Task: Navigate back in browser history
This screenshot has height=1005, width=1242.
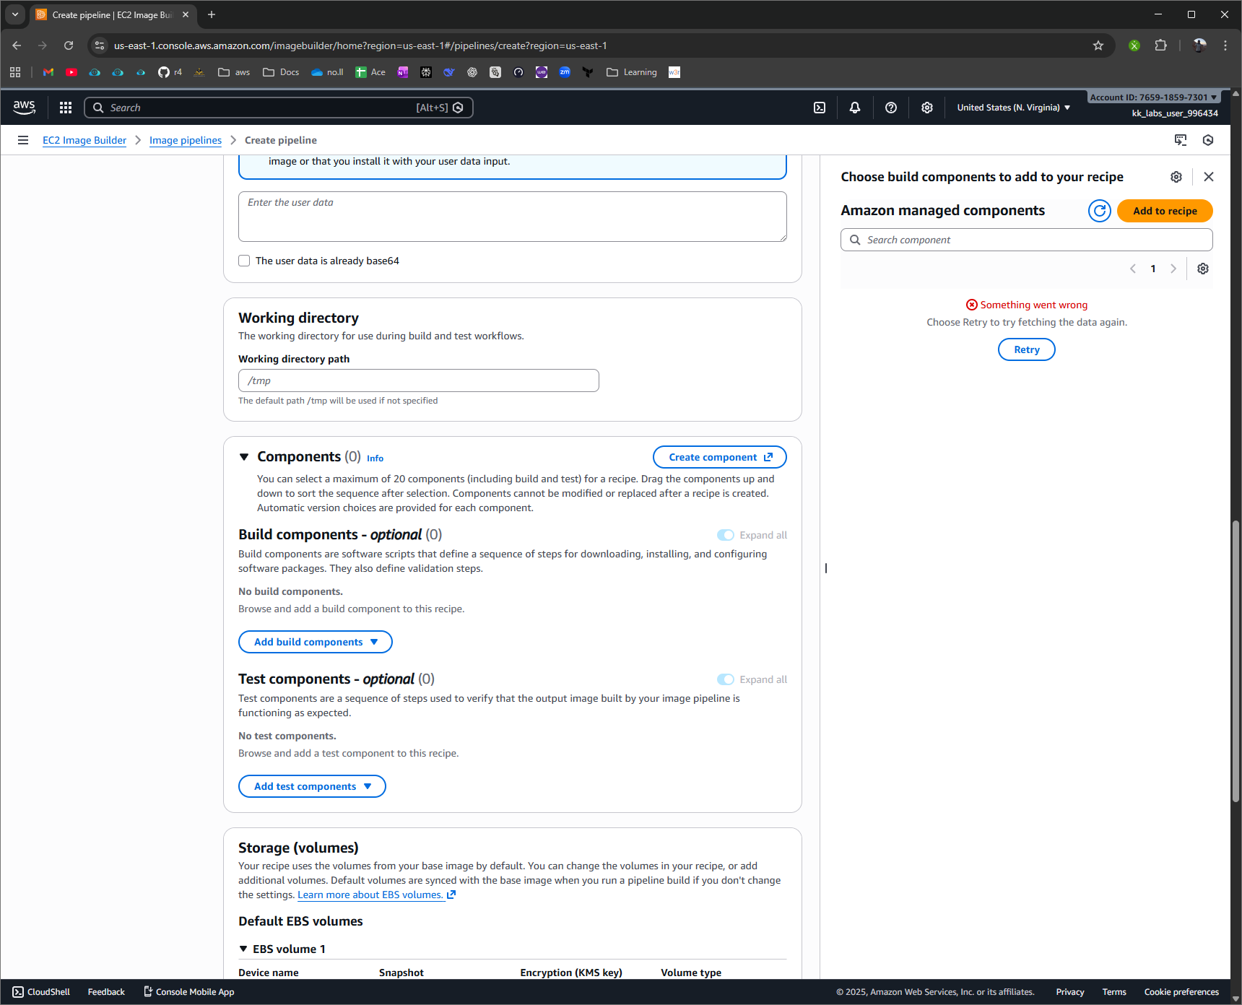Action: [x=17, y=45]
